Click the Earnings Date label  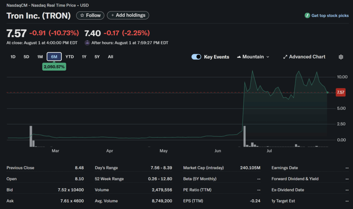284,168
